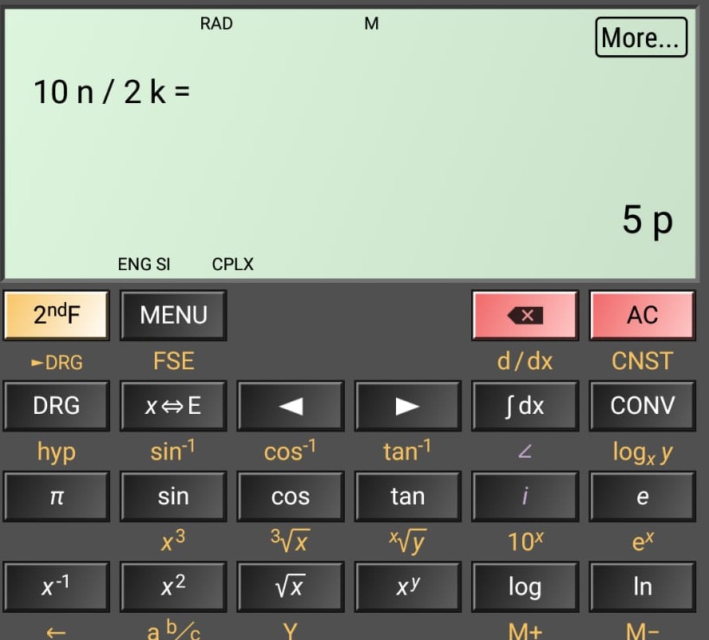This screenshot has width=709, height=640.
Task: Tap the square root key
Action: (291, 587)
